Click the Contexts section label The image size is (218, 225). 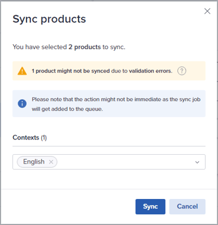tap(26, 138)
